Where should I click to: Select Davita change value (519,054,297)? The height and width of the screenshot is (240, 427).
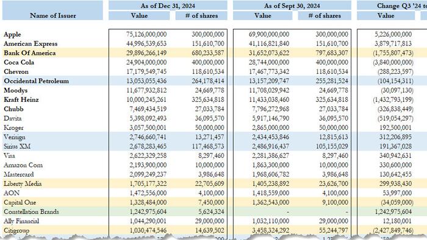(395, 118)
